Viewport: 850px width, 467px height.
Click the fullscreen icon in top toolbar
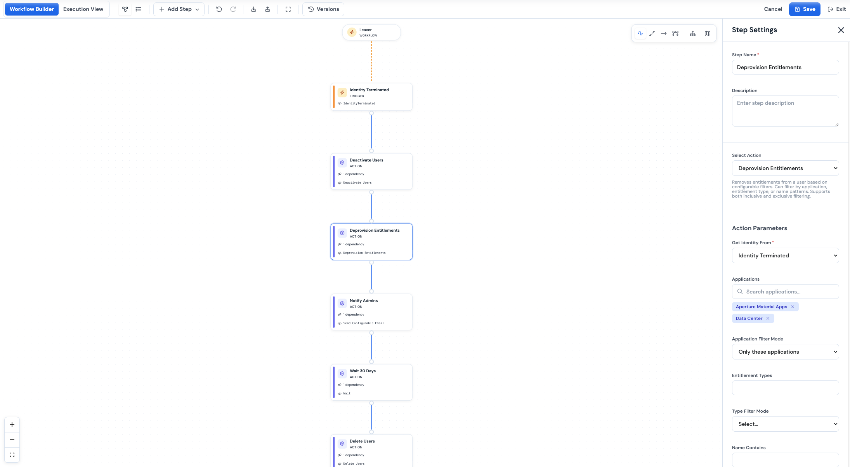[x=288, y=9]
